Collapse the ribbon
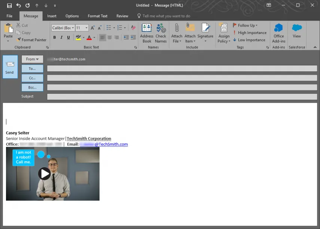This screenshot has height=229, width=320. [315, 47]
